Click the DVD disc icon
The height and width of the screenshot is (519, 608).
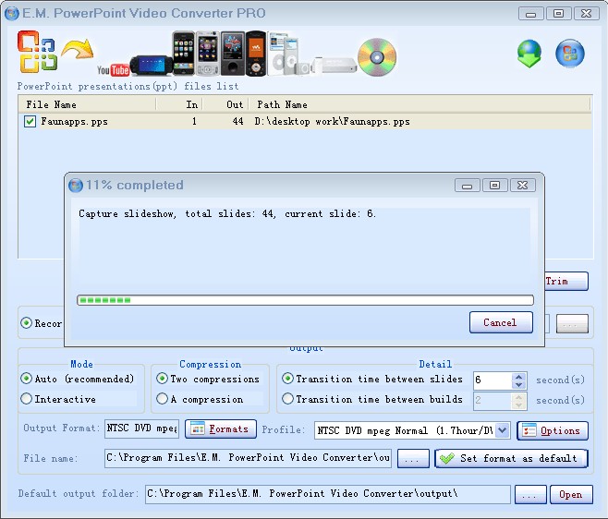[377, 57]
